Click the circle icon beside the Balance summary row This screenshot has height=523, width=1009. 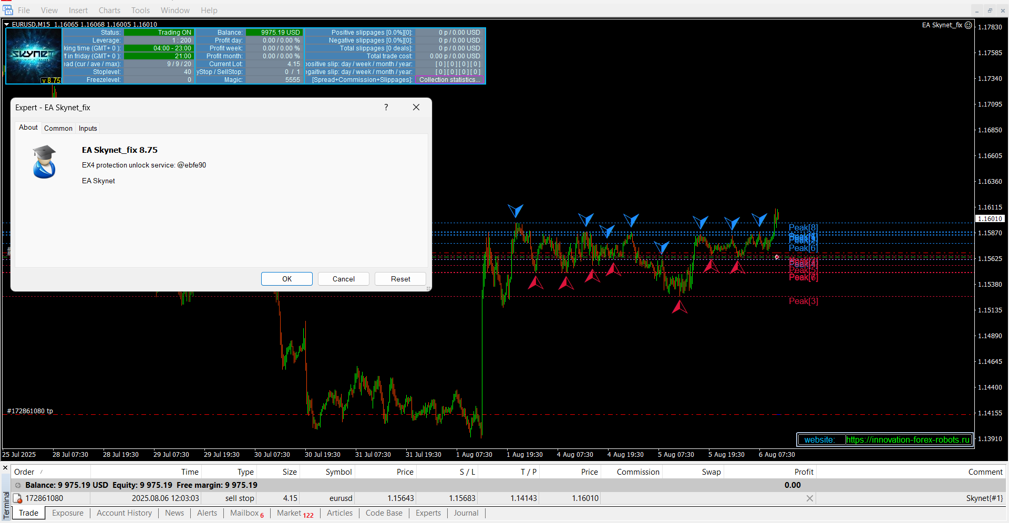[18, 485]
